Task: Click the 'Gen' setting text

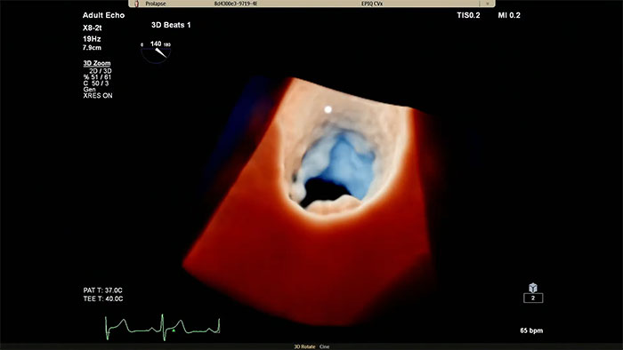Action: tap(89, 90)
